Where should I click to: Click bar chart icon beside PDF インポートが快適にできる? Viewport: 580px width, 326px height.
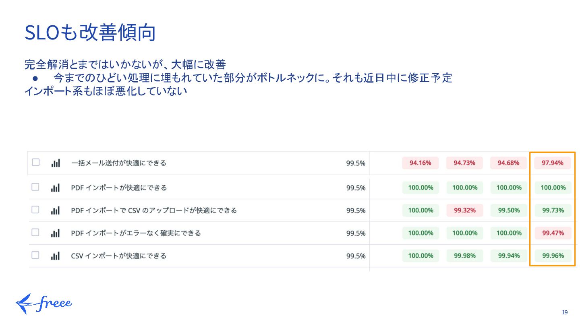tap(56, 188)
